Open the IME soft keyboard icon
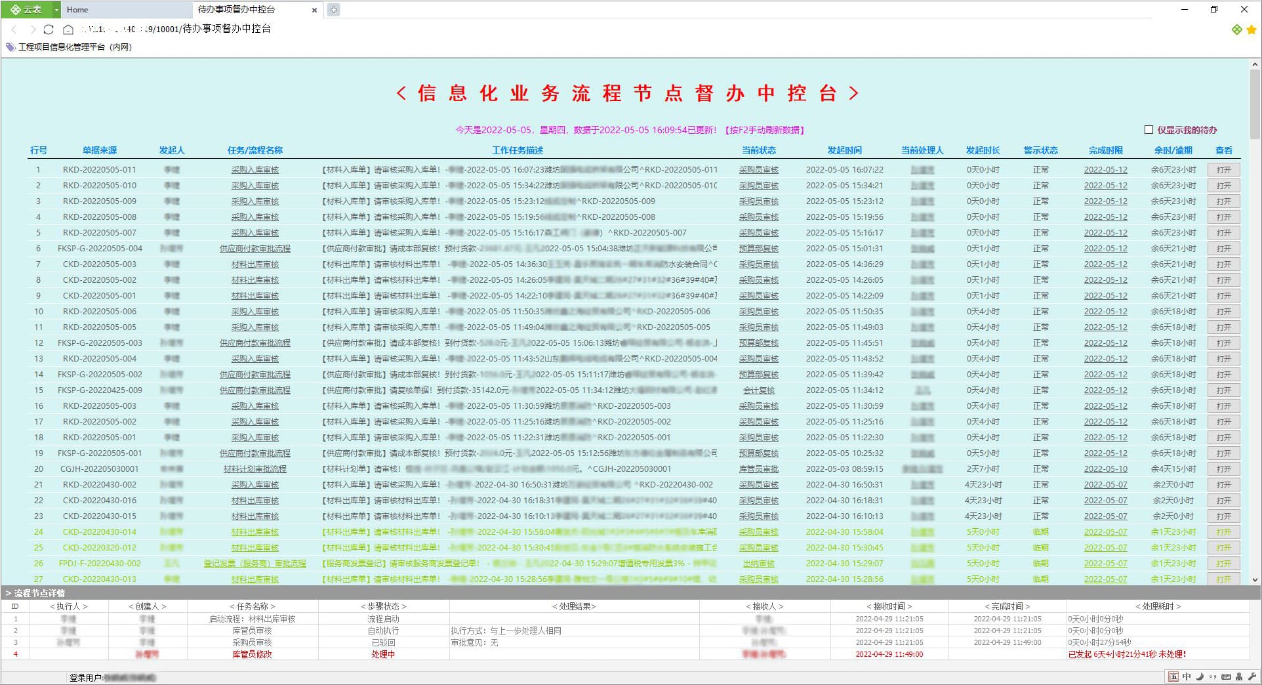Viewport: 1262px width, 685px height. pyautogui.click(x=1226, y=676)
